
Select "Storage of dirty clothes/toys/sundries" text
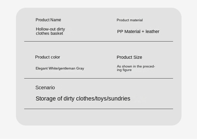[83, 99]
